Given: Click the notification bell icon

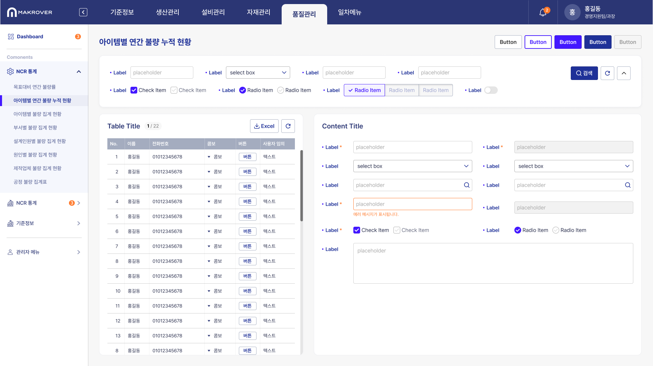Looking at the screenshot, I should tap(543, 13).
